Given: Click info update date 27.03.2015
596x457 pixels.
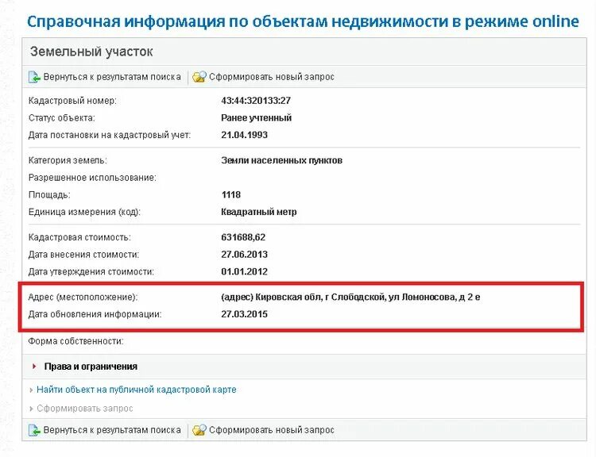Looking at the screenshot, I should tap(245, 314).
